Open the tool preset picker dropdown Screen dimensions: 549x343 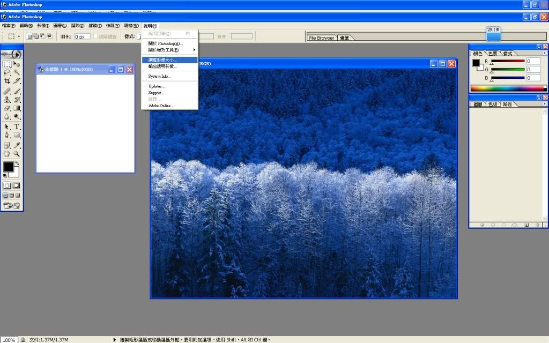19,36
